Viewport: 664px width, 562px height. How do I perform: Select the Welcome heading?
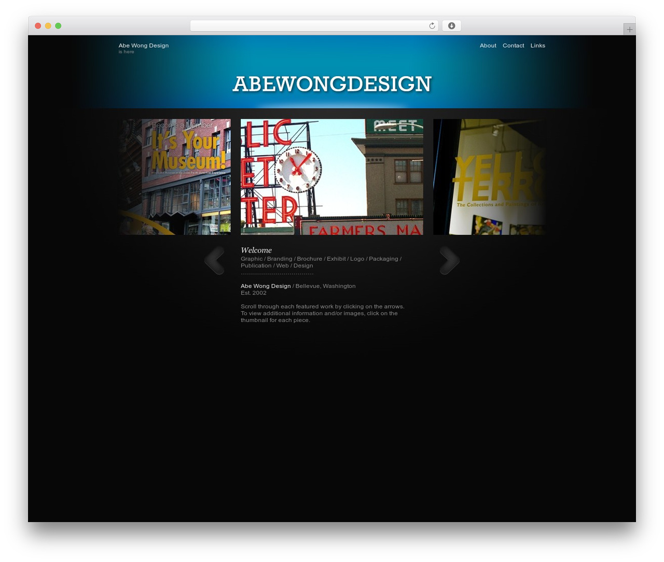[x=256, y=250]
